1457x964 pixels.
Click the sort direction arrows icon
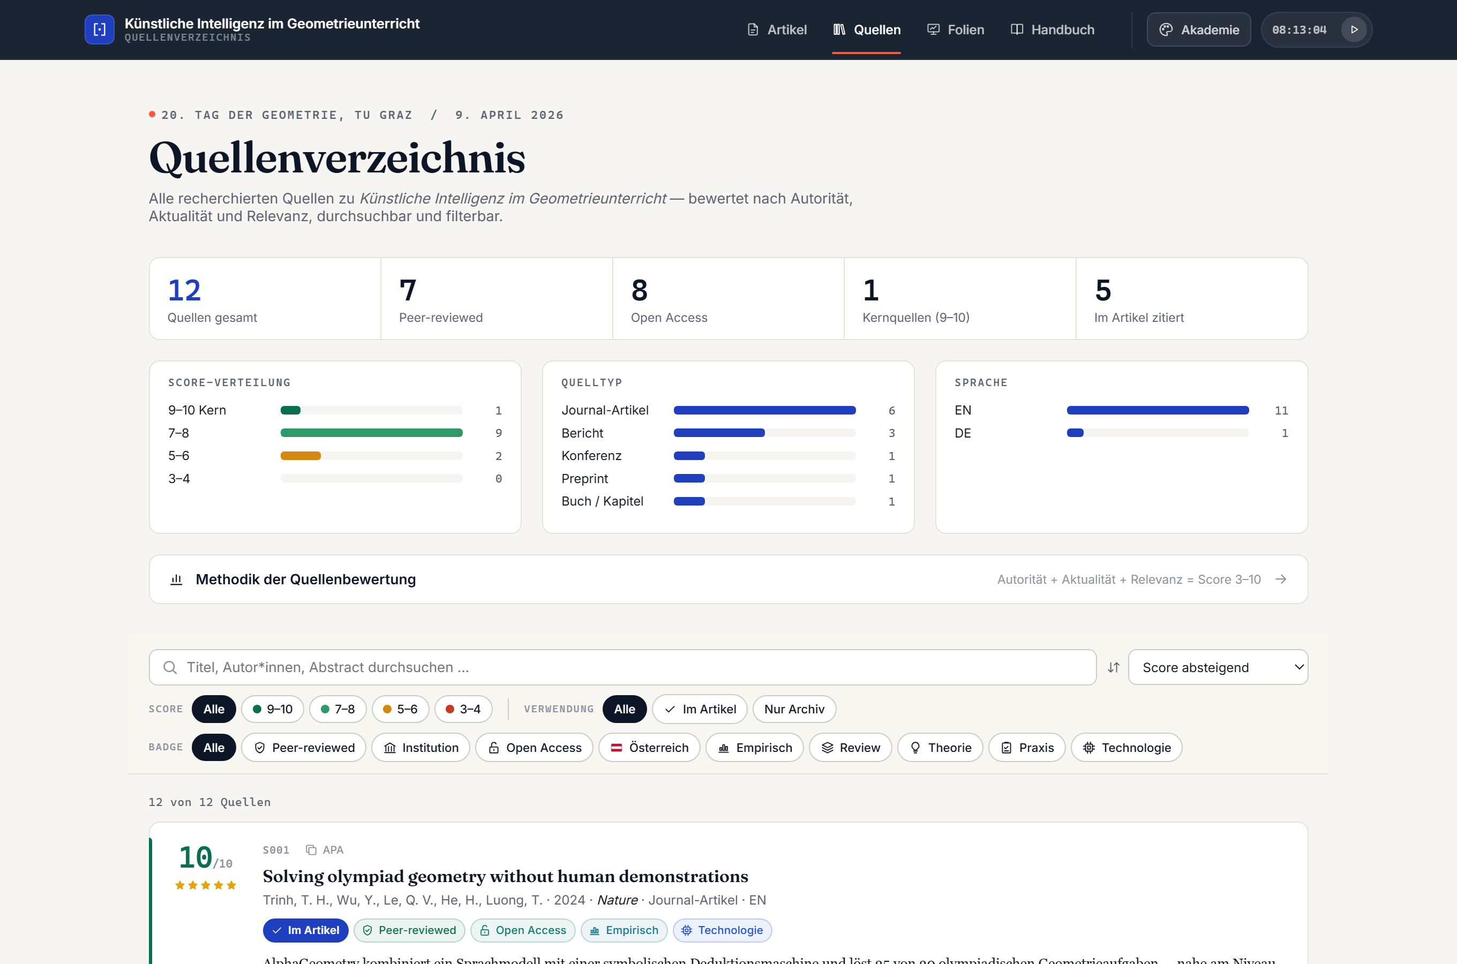(x=1113, y=667)
